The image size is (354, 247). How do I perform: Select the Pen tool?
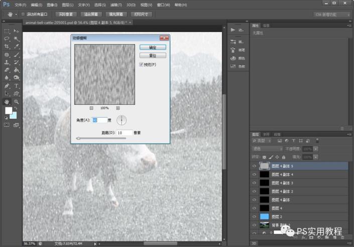[7, 86]
